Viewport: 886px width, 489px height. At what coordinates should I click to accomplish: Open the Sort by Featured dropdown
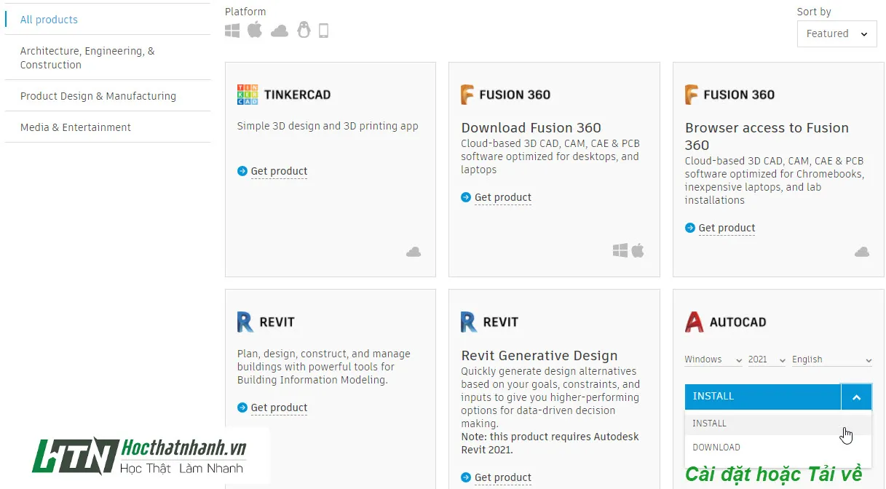836,33
